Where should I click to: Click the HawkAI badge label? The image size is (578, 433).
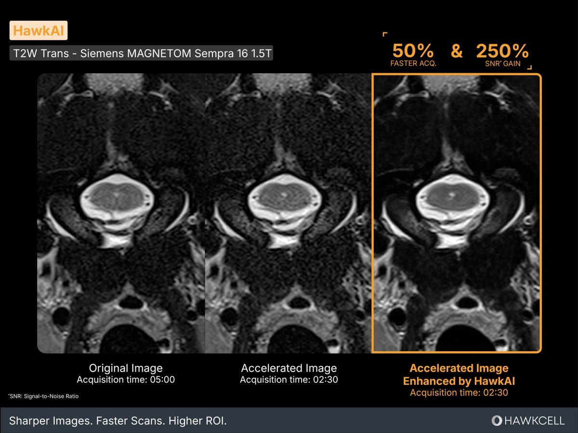(39, 31)
